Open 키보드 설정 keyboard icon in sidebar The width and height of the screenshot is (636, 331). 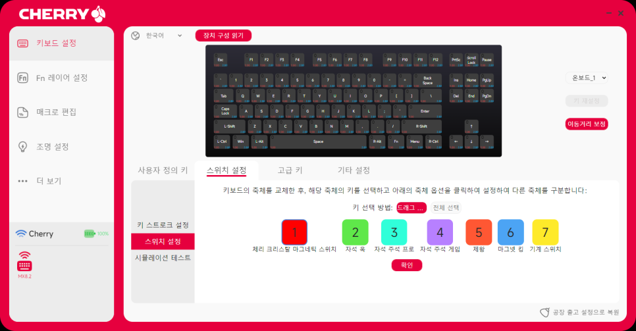pos(22,43)
